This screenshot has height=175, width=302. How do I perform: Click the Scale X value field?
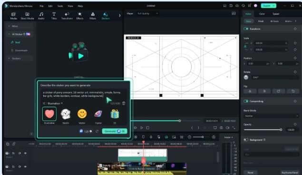[271, 43]
